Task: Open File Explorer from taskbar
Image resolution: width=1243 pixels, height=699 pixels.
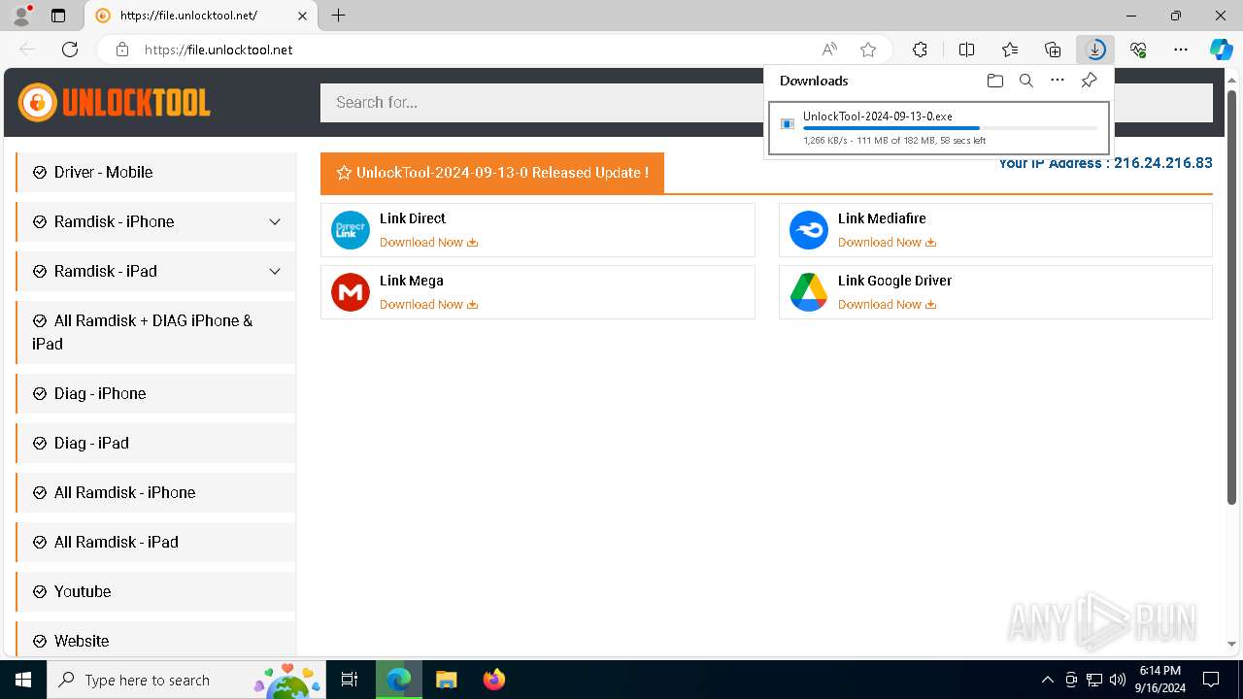Action: point(447,680)
